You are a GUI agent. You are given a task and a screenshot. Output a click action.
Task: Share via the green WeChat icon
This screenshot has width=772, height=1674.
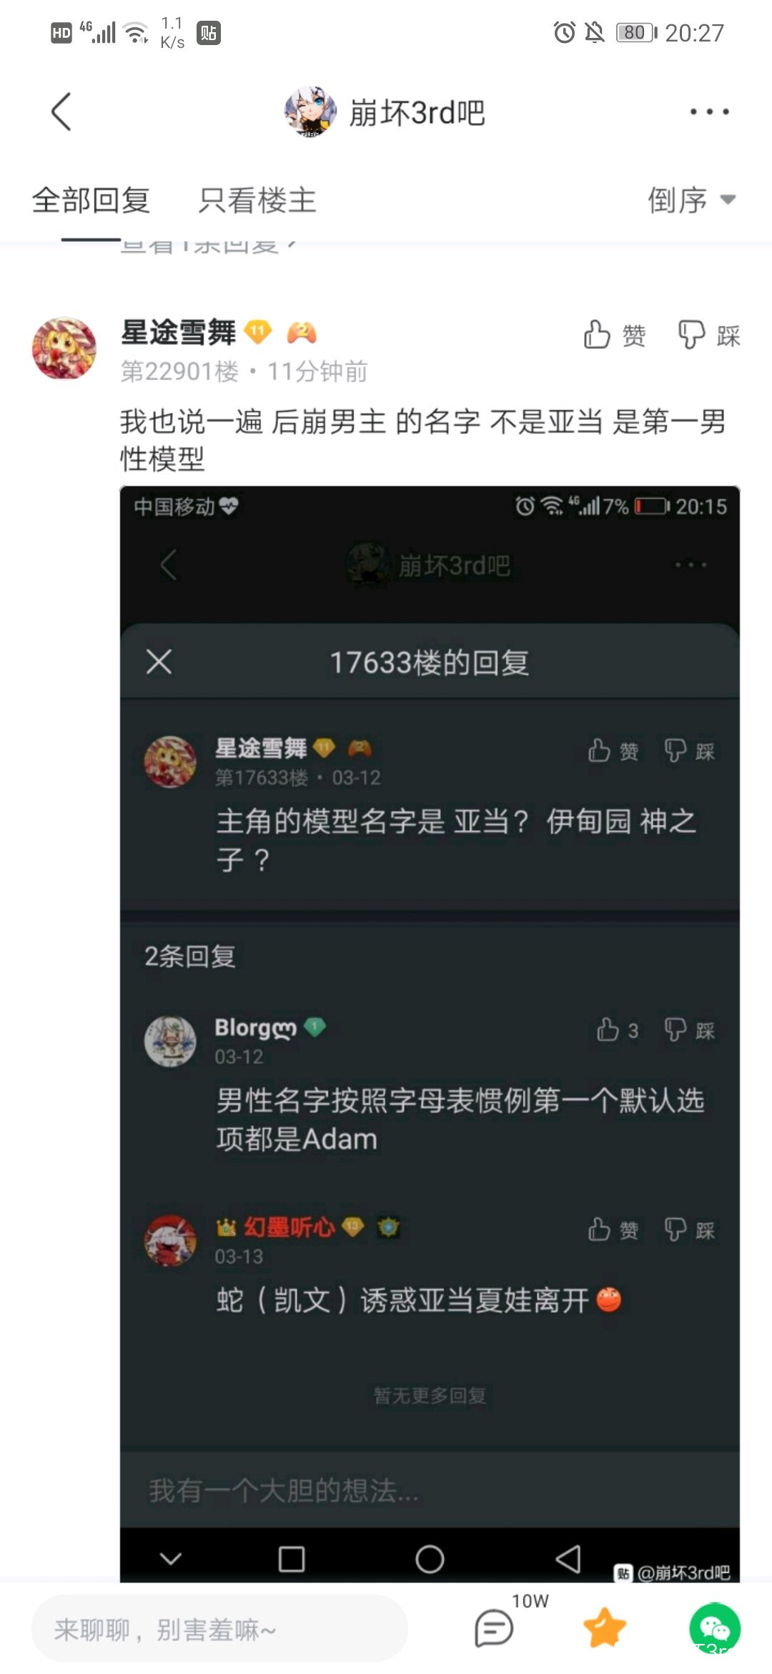715,1628
